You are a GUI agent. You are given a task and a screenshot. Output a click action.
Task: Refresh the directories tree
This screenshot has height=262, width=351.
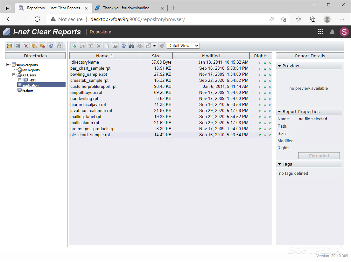coord(51,46)
